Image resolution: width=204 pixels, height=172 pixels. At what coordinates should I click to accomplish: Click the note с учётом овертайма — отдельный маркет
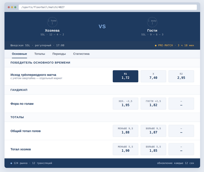pos(36,78)
